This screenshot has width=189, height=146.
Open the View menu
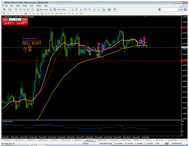pos(12,6)
